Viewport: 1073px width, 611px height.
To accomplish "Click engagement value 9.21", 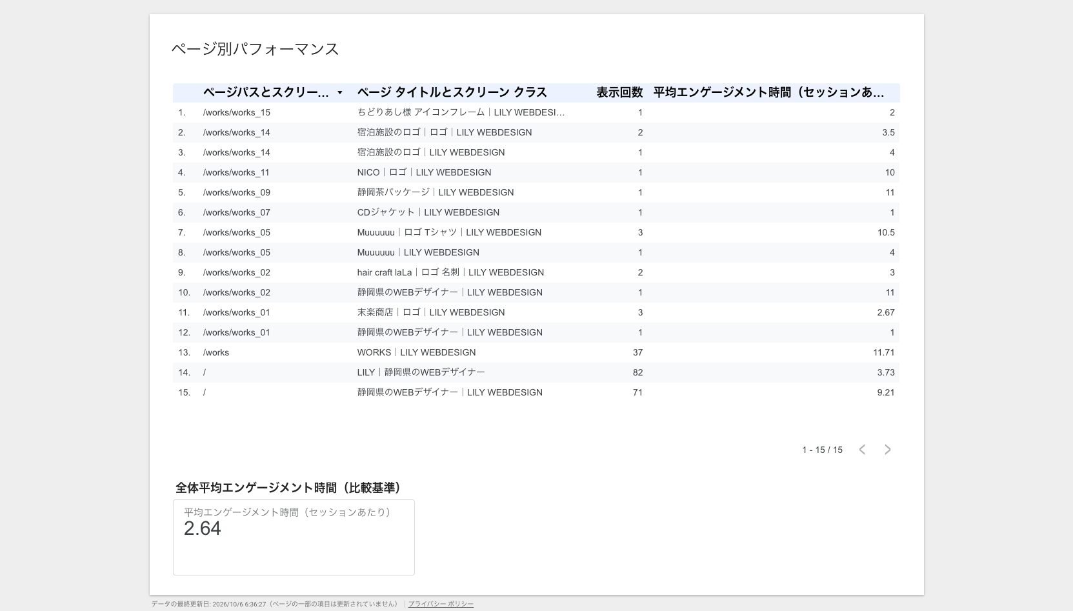I will [x=886, y=392].
